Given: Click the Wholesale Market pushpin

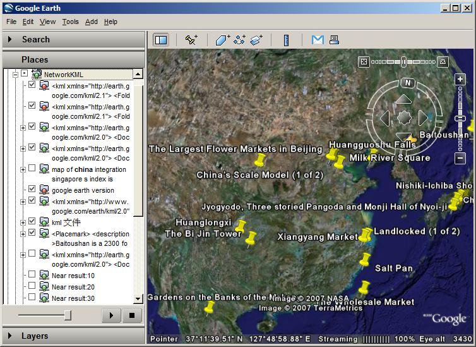Looking at the screenshot, I should (364, 288).
